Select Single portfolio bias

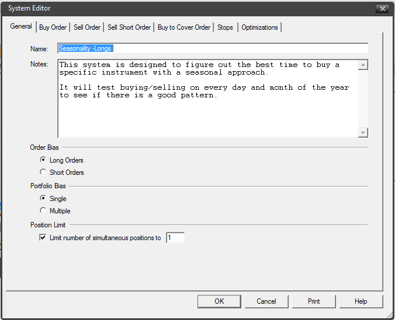click(43, 199)
